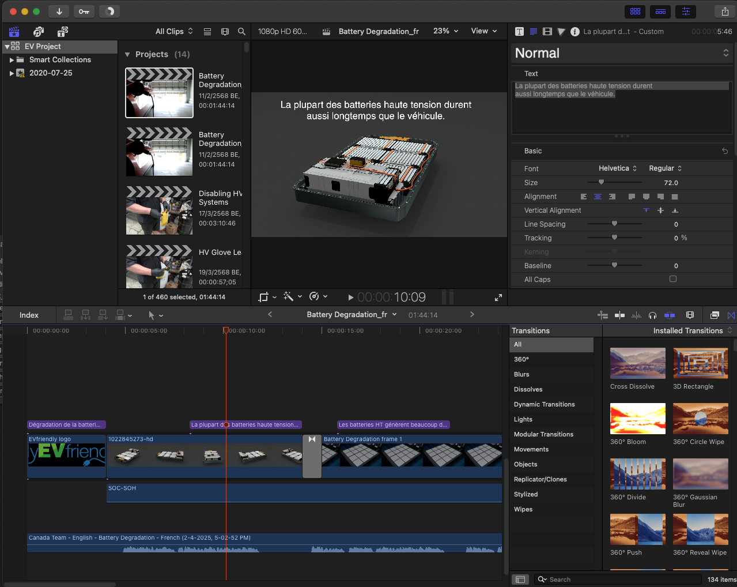Open the Normal text style dropdown
This screenshot has width=737, height=587.
622,53
